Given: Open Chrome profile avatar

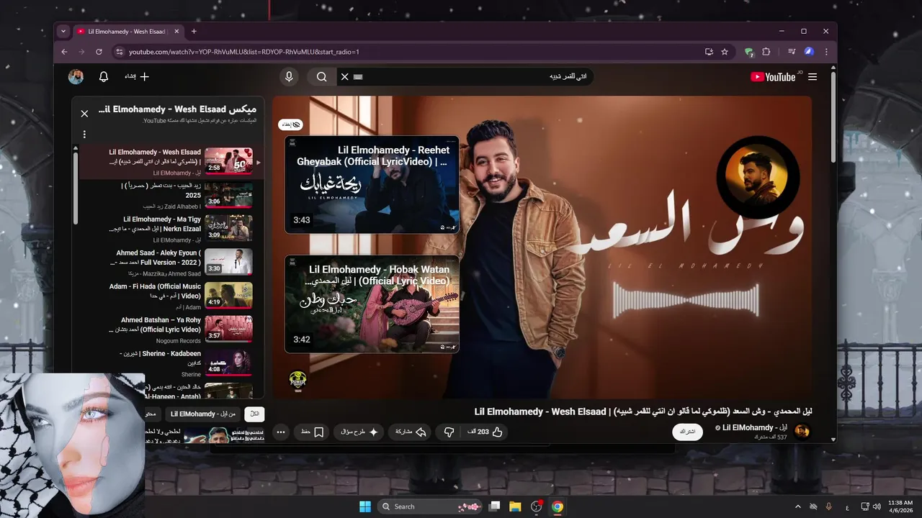Looking at the screenshot, I should click(x=809, y=52).
